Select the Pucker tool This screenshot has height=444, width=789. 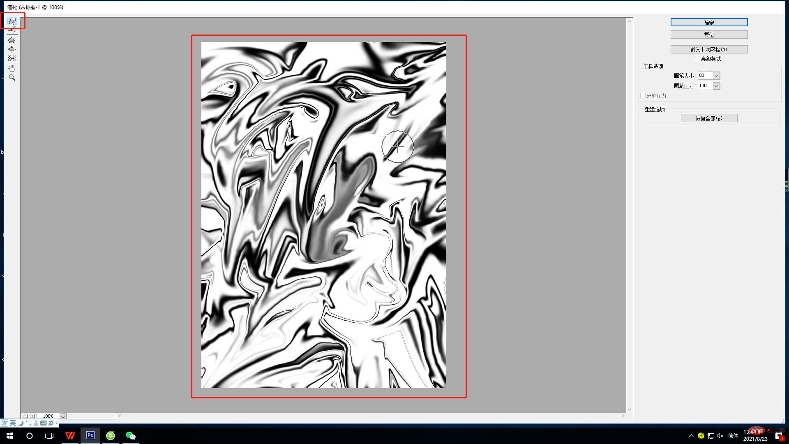[x=12, y=40]
